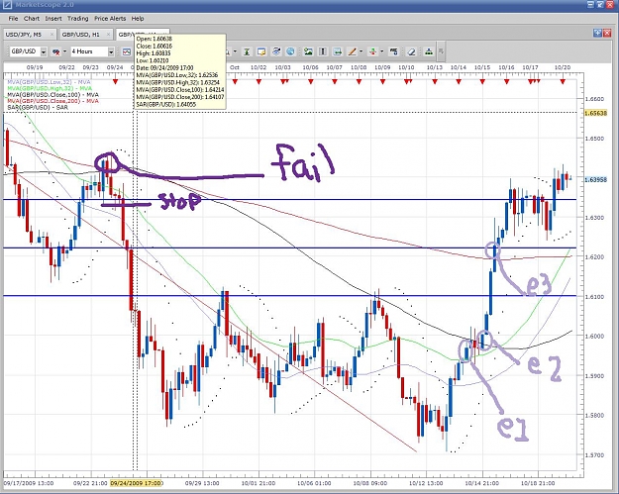Expand the arrows marker dropdown
This screenshot has width=619, height=494.
point(381,51)
